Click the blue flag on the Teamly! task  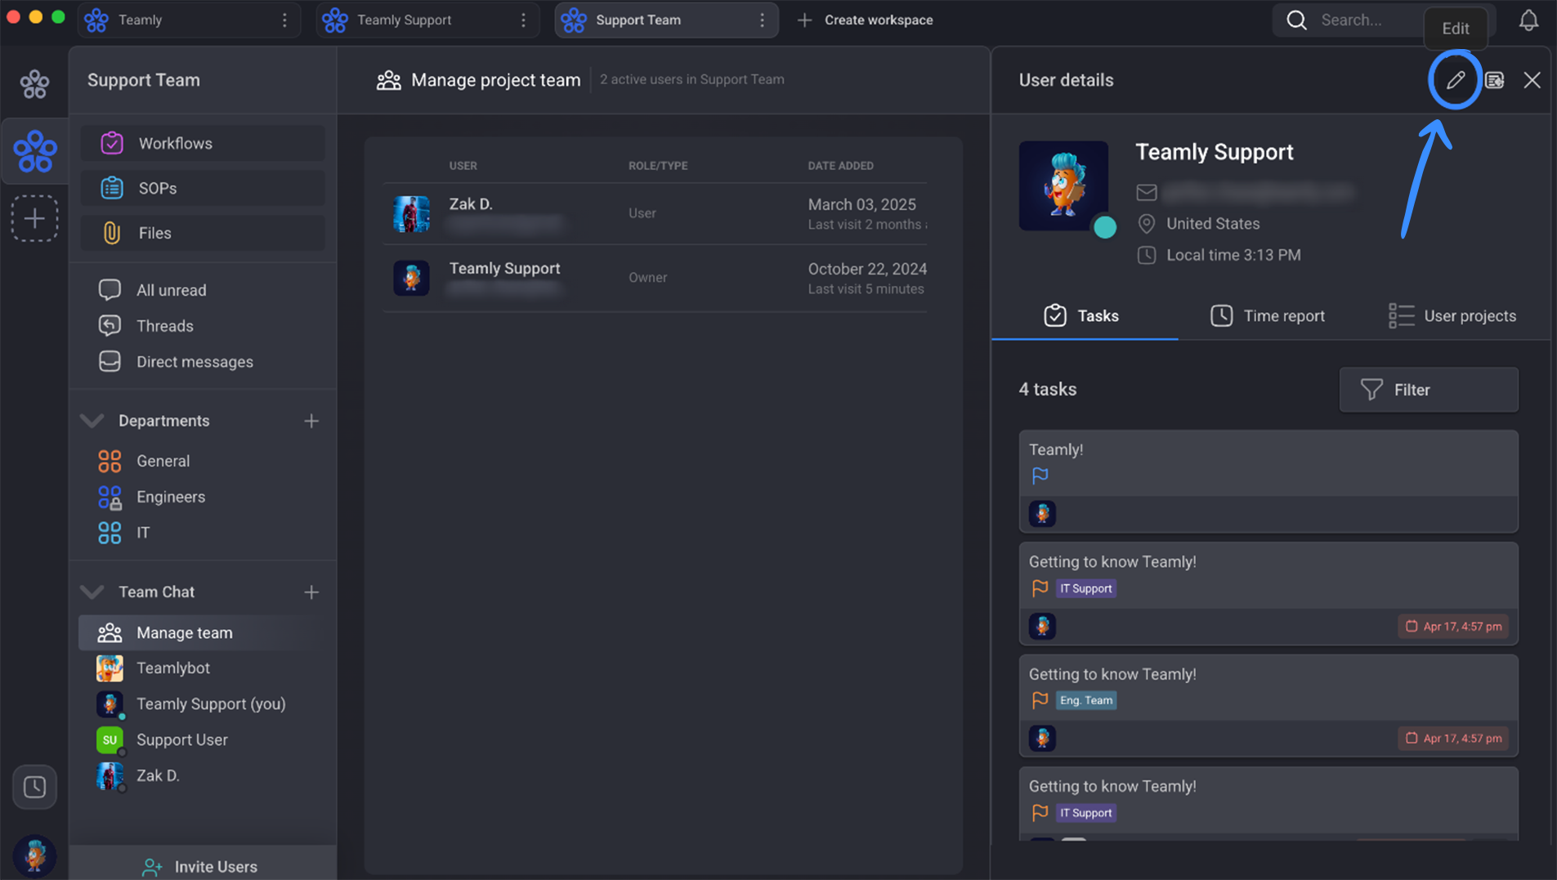(1040, 476)
